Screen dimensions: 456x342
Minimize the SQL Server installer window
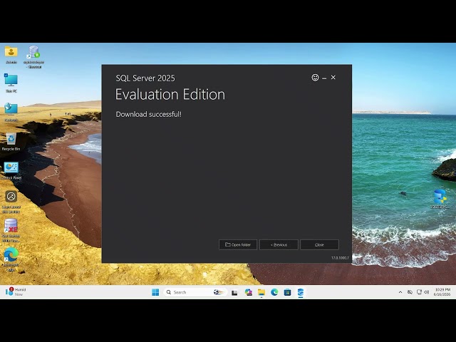point(324,78)
